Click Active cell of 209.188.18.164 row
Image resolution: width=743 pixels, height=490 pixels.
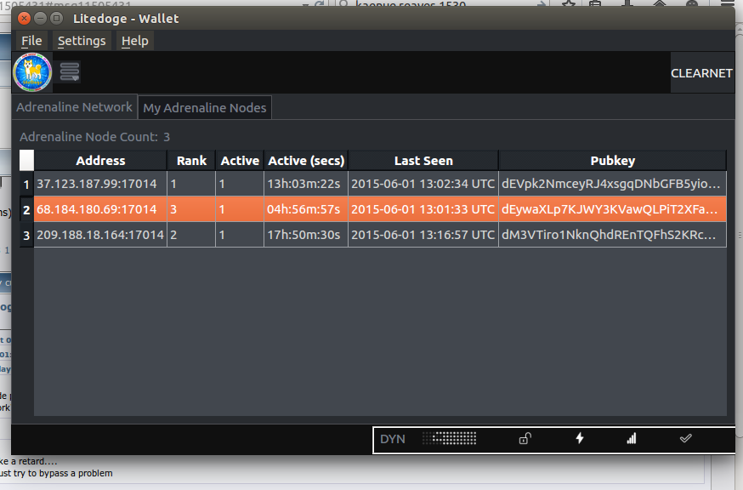(240, 236)
